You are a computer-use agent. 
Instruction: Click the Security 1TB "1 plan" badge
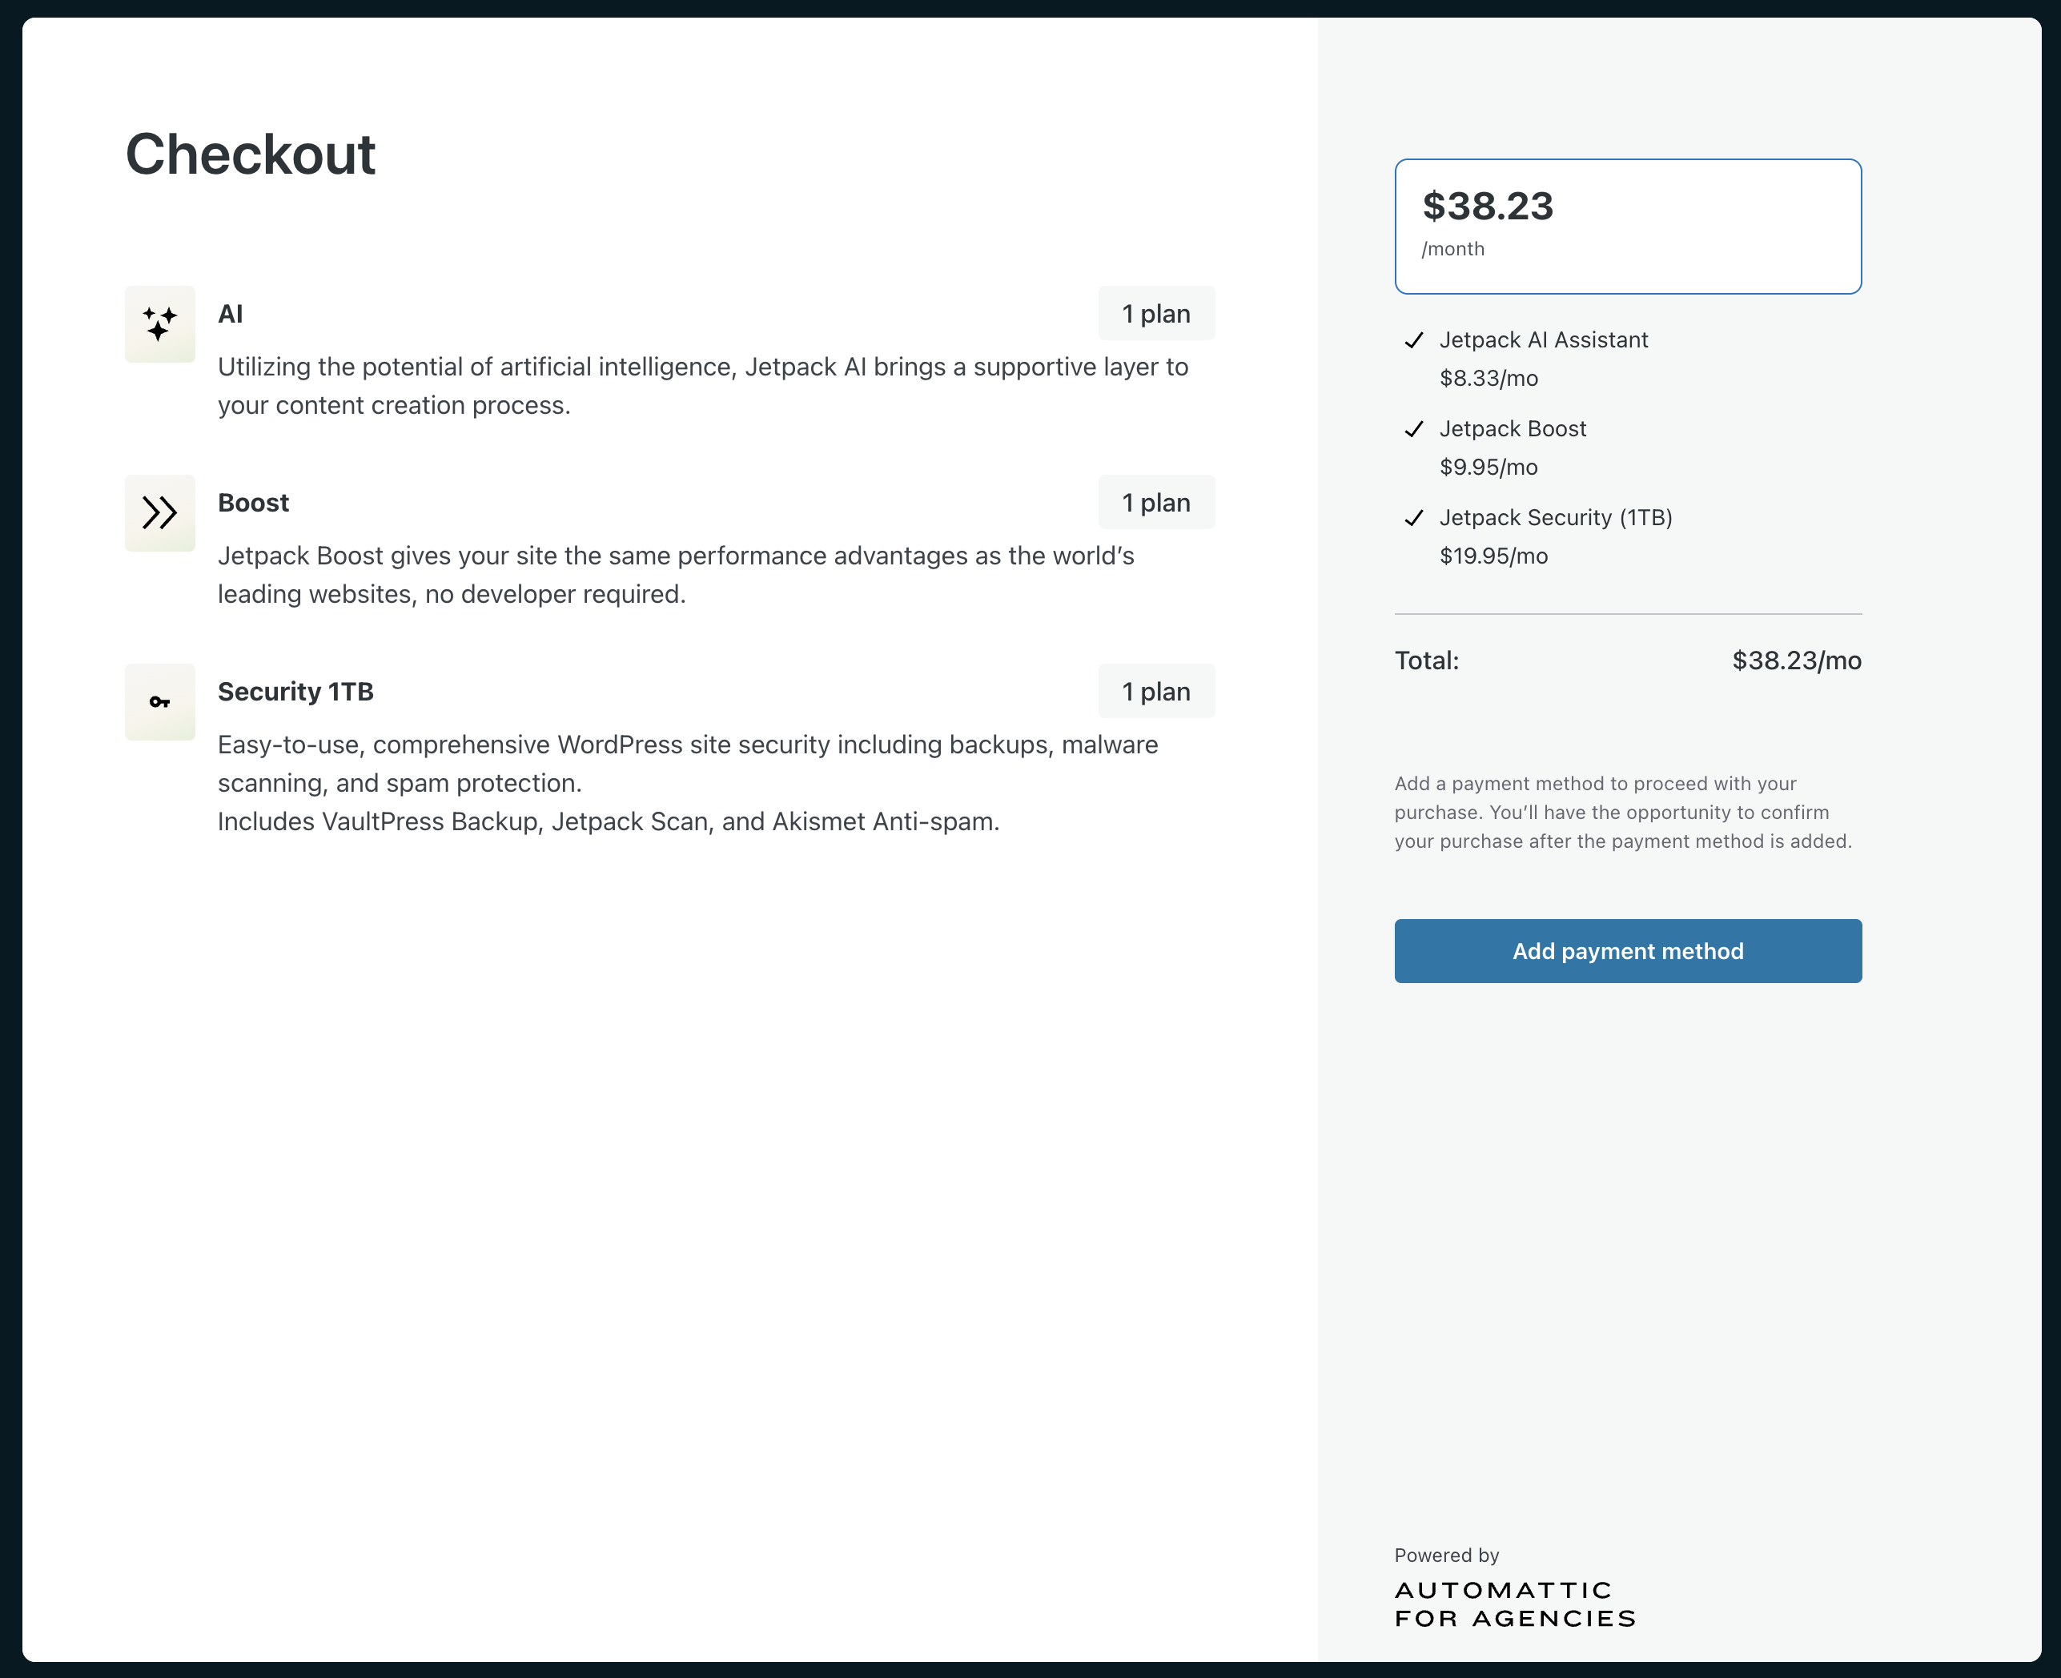click(1155, 691)
